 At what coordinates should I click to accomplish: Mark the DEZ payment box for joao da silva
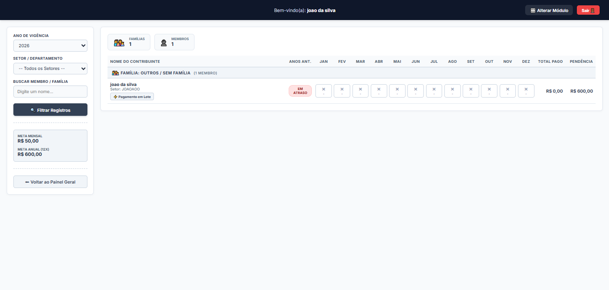(526, 91)
